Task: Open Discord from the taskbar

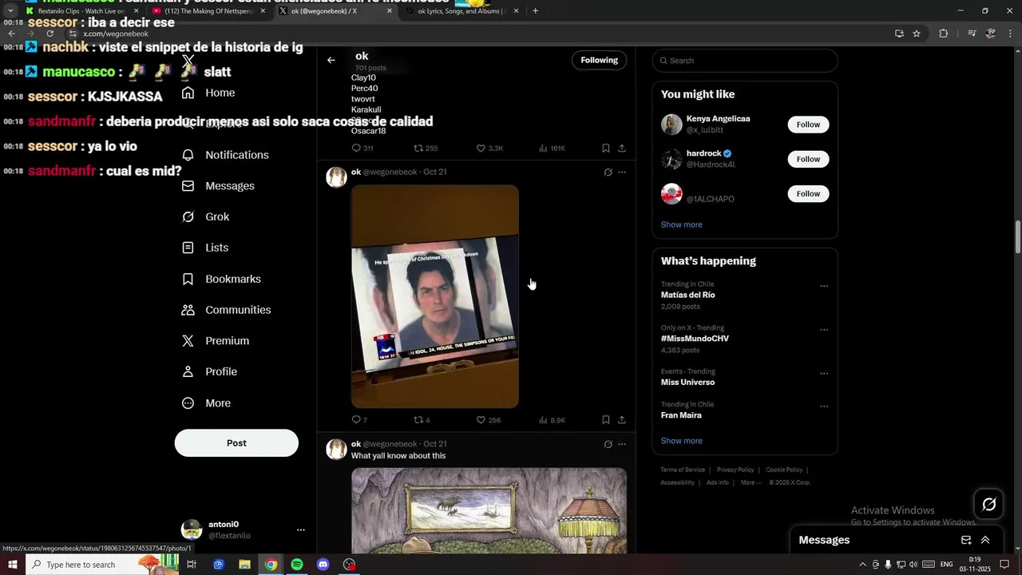Action: 323,565
